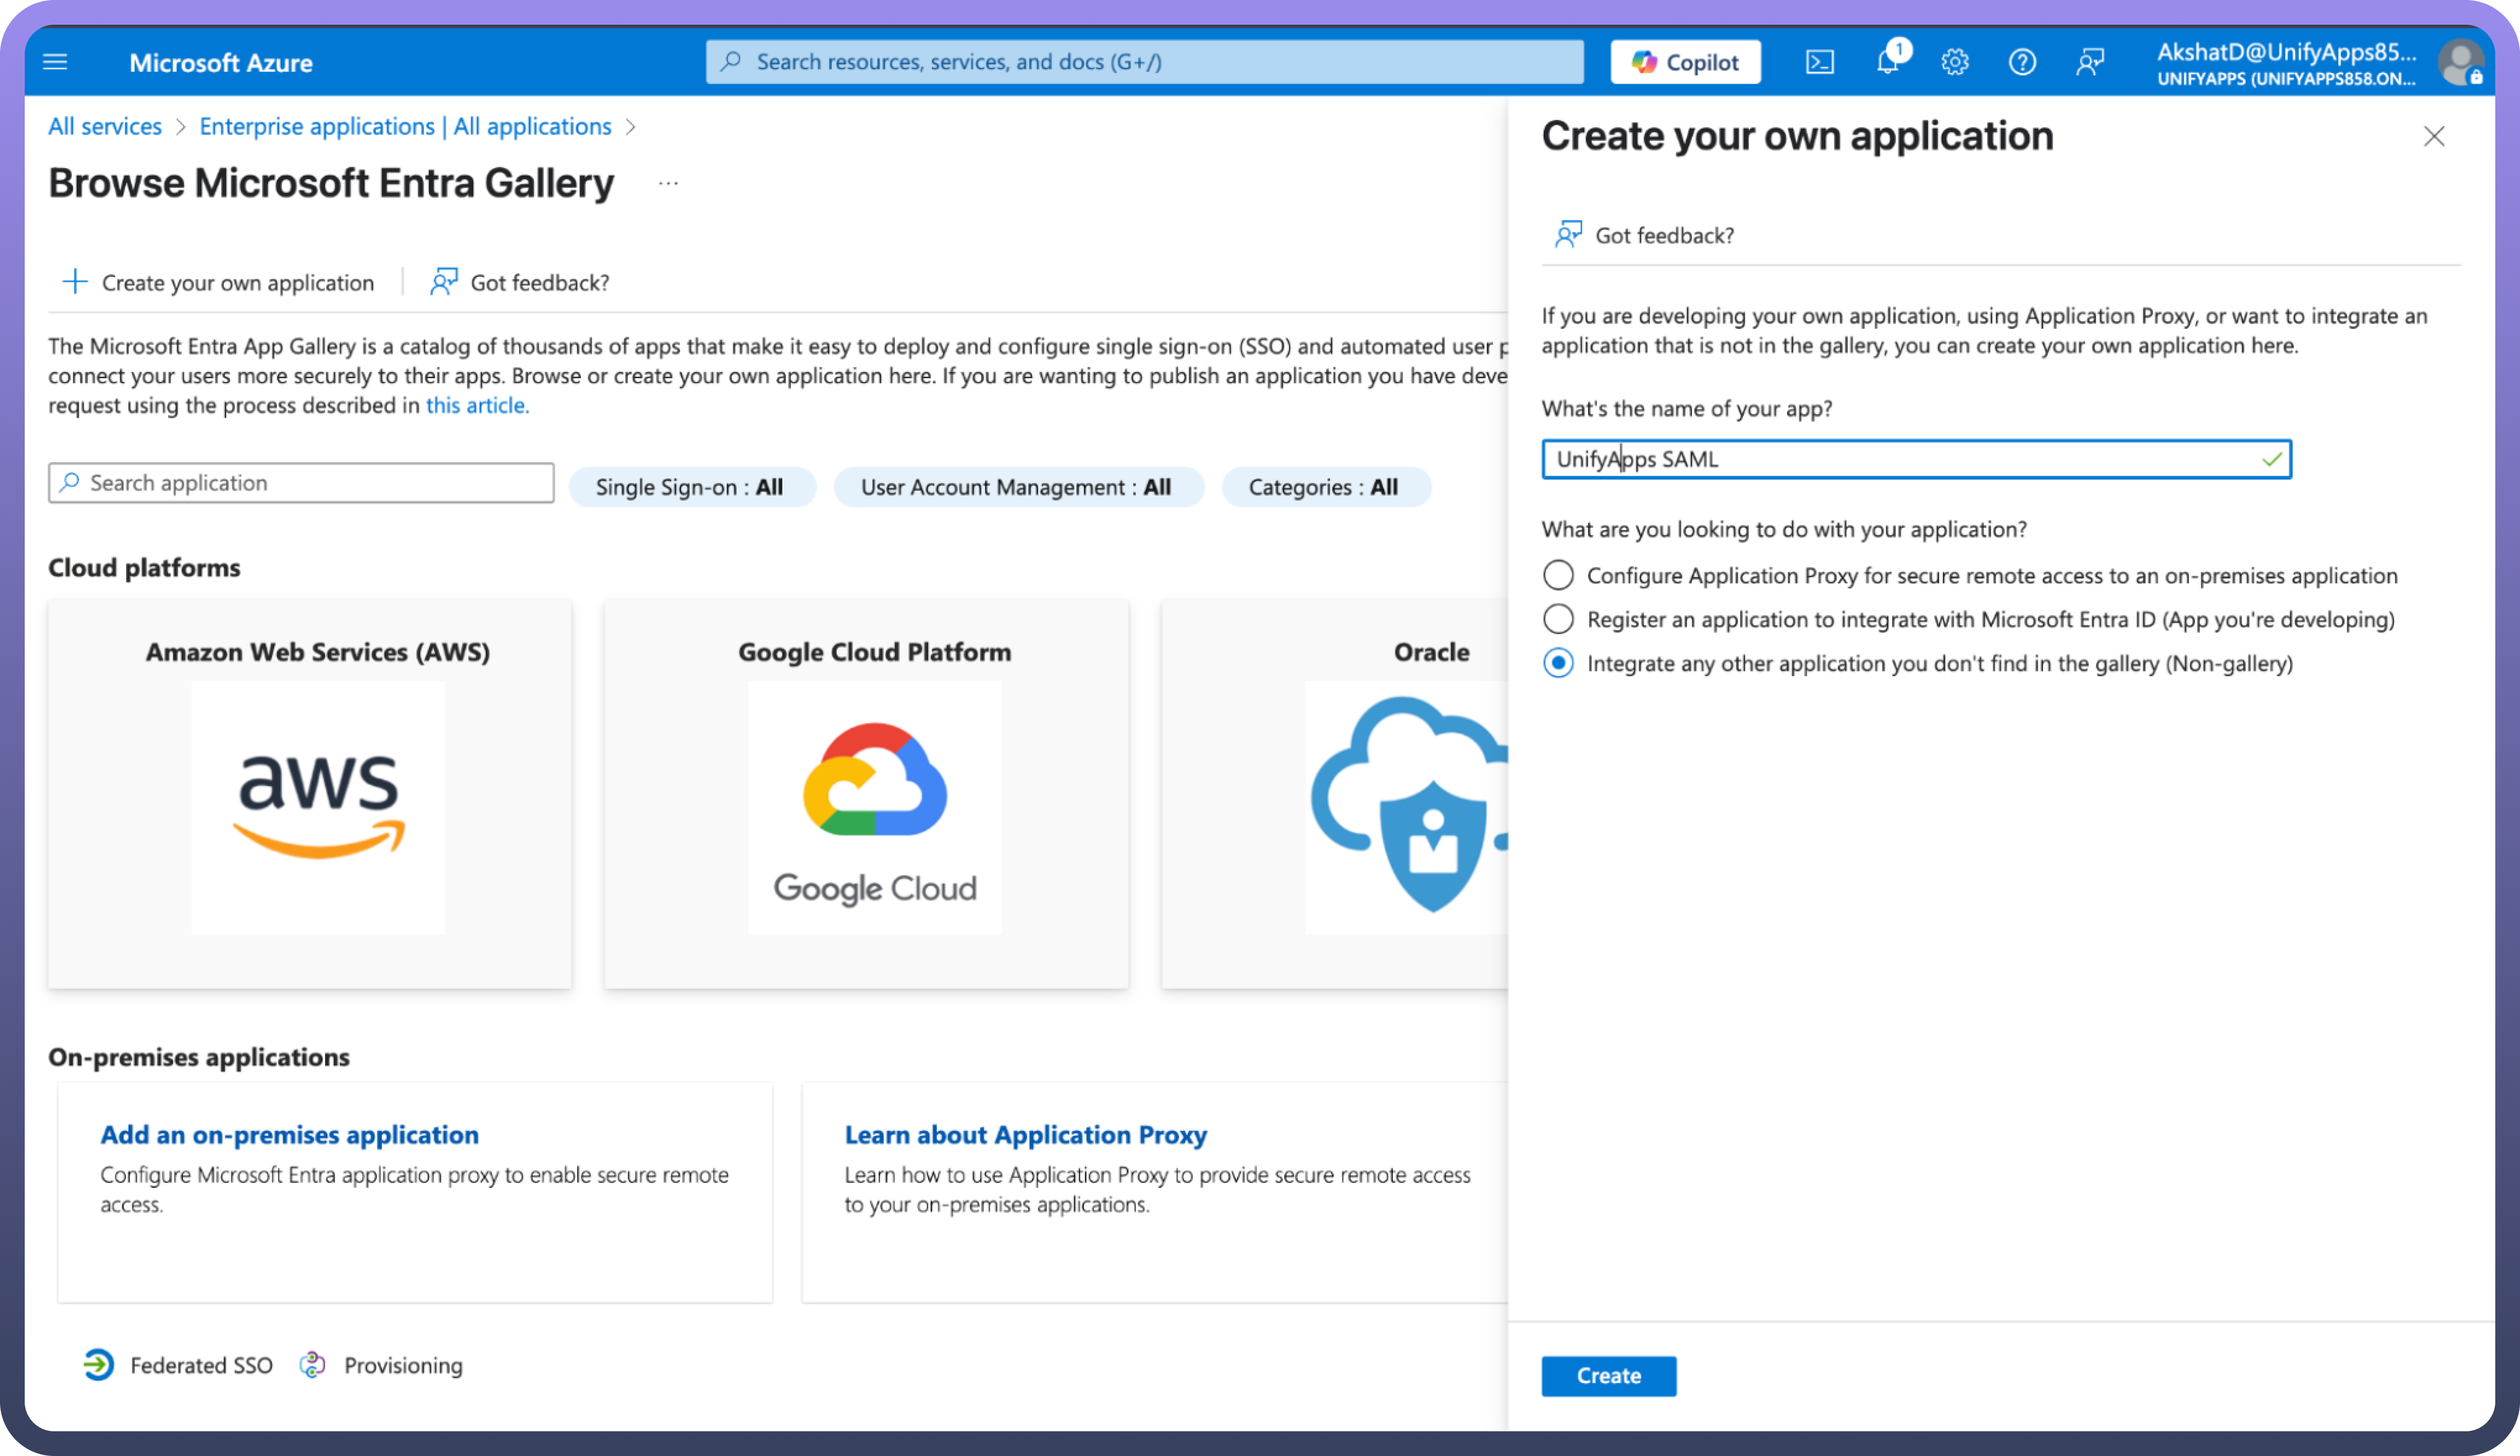The height and width of the screenshot is (1456, 2520).
Task: Open the Categories filter
Action: pyautogui.click(x=1324, y=487)
